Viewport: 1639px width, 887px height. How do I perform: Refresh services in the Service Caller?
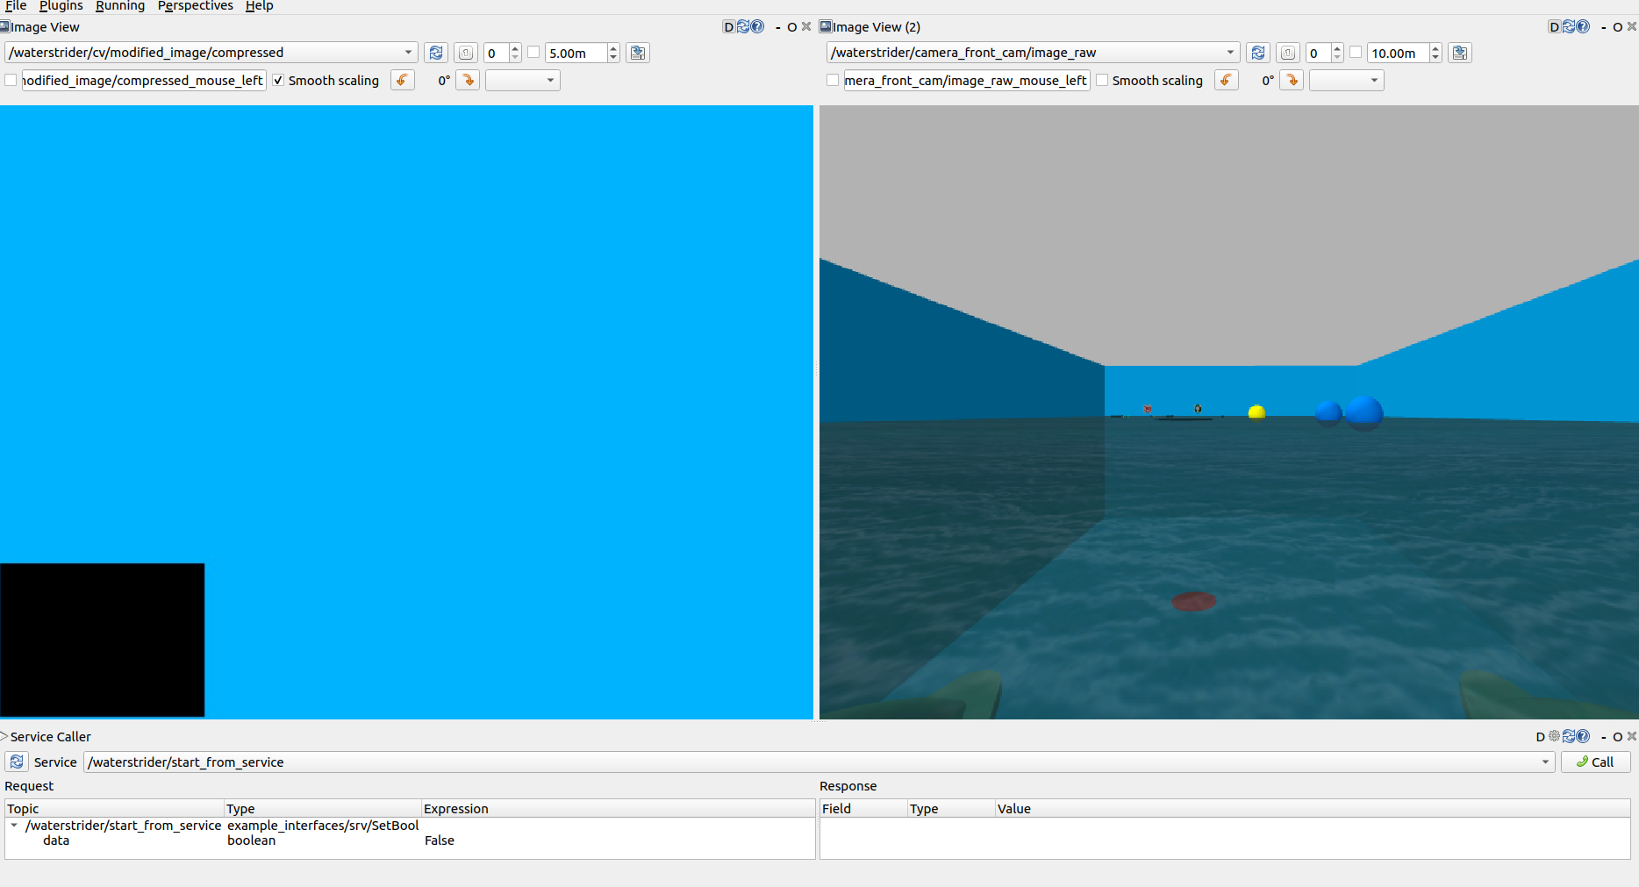coord(17,762)
